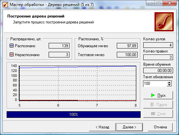Click the Тестовое мн-во label
This screenshot has height=135, width=179.
click(x=91, y=55)
